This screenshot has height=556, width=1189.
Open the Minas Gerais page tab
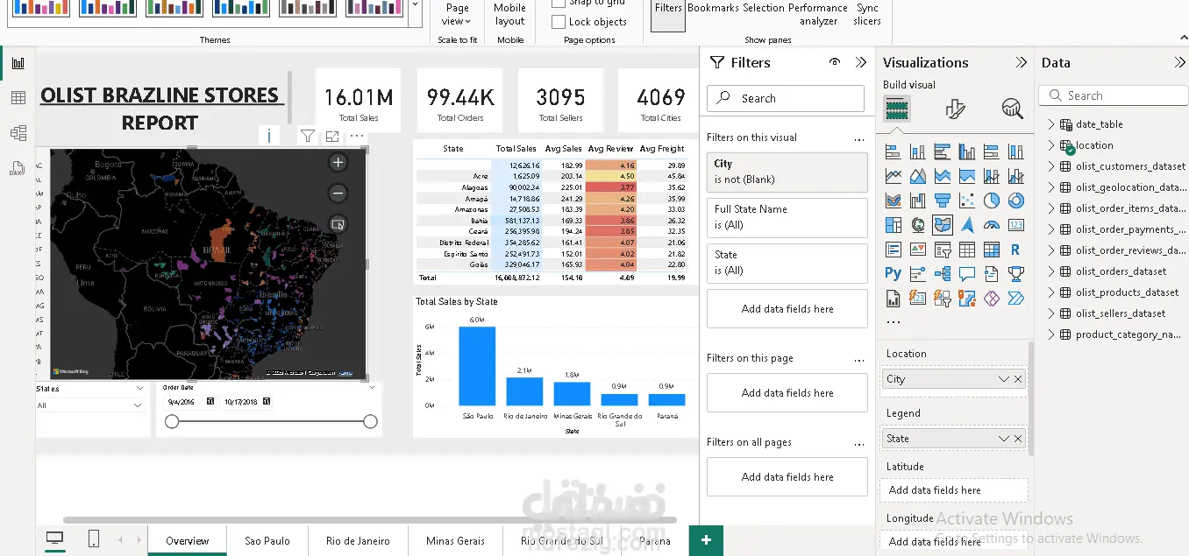coord(455,541)
